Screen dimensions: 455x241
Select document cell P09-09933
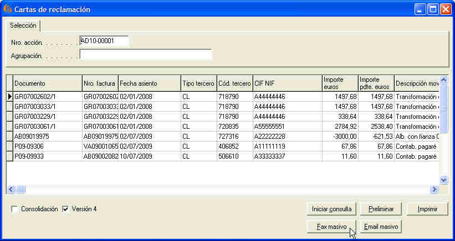(x=48, y=156)
